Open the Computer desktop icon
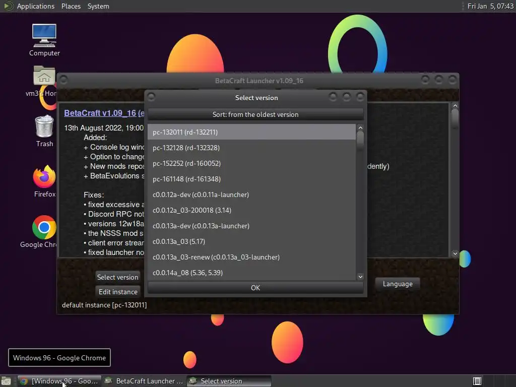Viewport: 516px width, 387px height. click(x=44, y=40)
